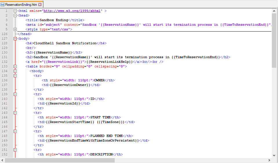Collapse the head section fold on line 2

click(15, 15)
